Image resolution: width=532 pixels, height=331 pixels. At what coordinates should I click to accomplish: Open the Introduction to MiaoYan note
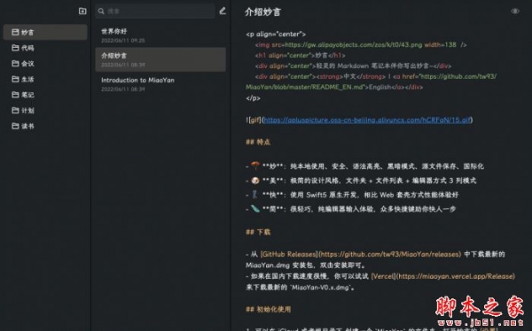(160, 84)
